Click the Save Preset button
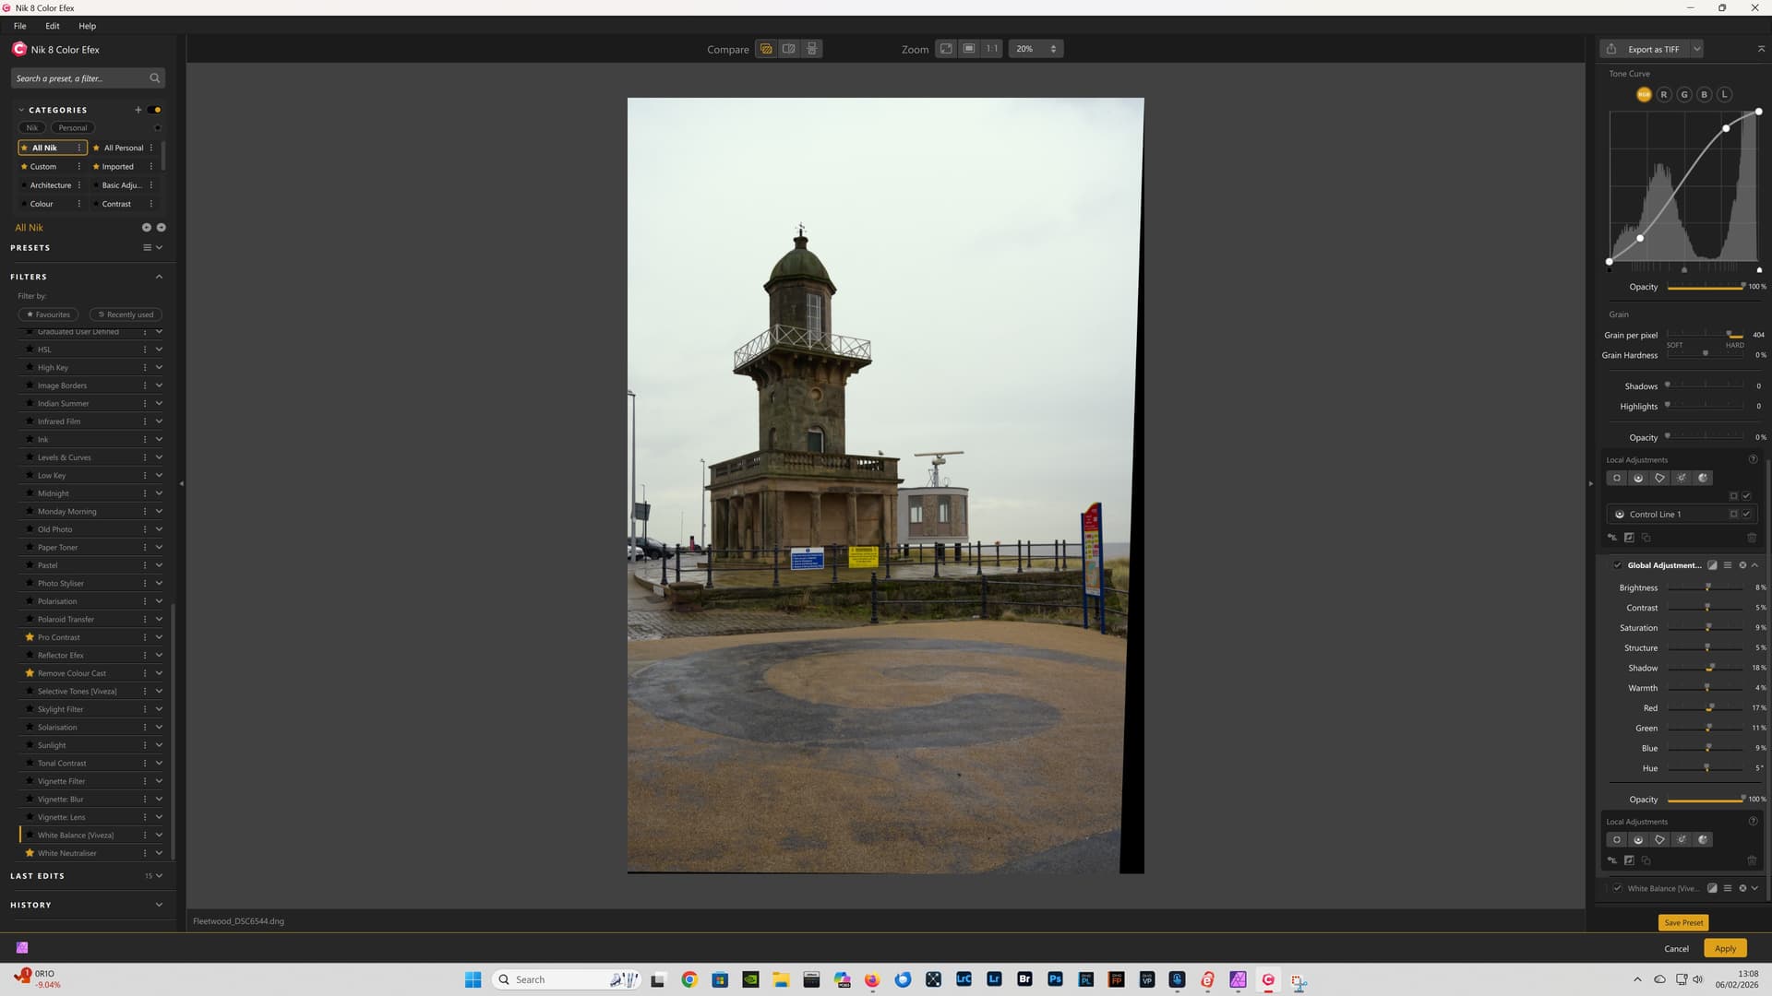Screen dimensions: 1772x996 tap(1683, 922)
